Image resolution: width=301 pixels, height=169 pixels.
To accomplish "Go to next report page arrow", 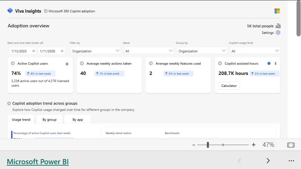I will [x=268, y=160].
